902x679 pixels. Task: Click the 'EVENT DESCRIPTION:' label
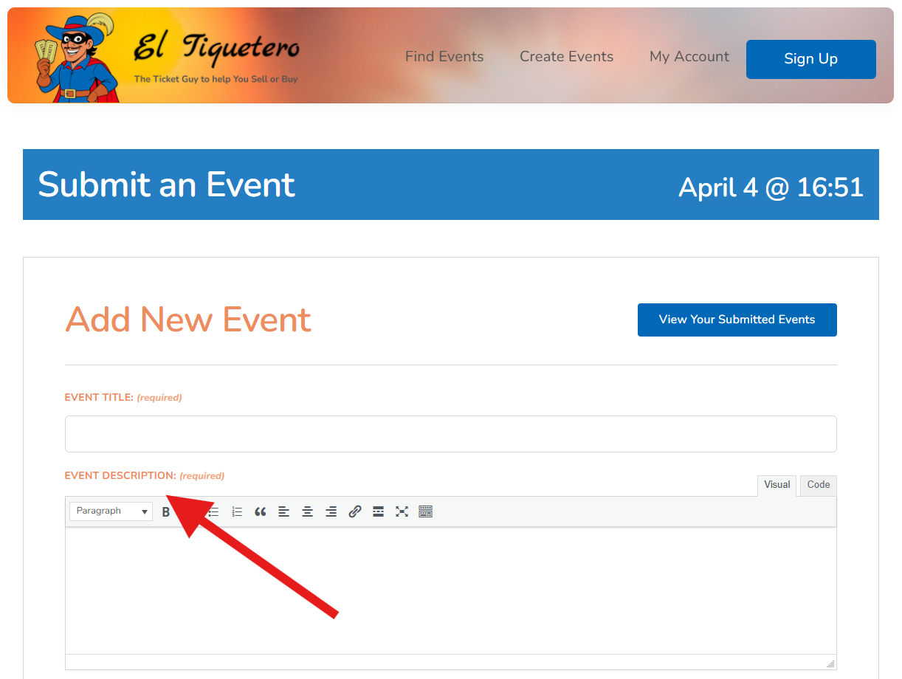(x=120, y=475)
